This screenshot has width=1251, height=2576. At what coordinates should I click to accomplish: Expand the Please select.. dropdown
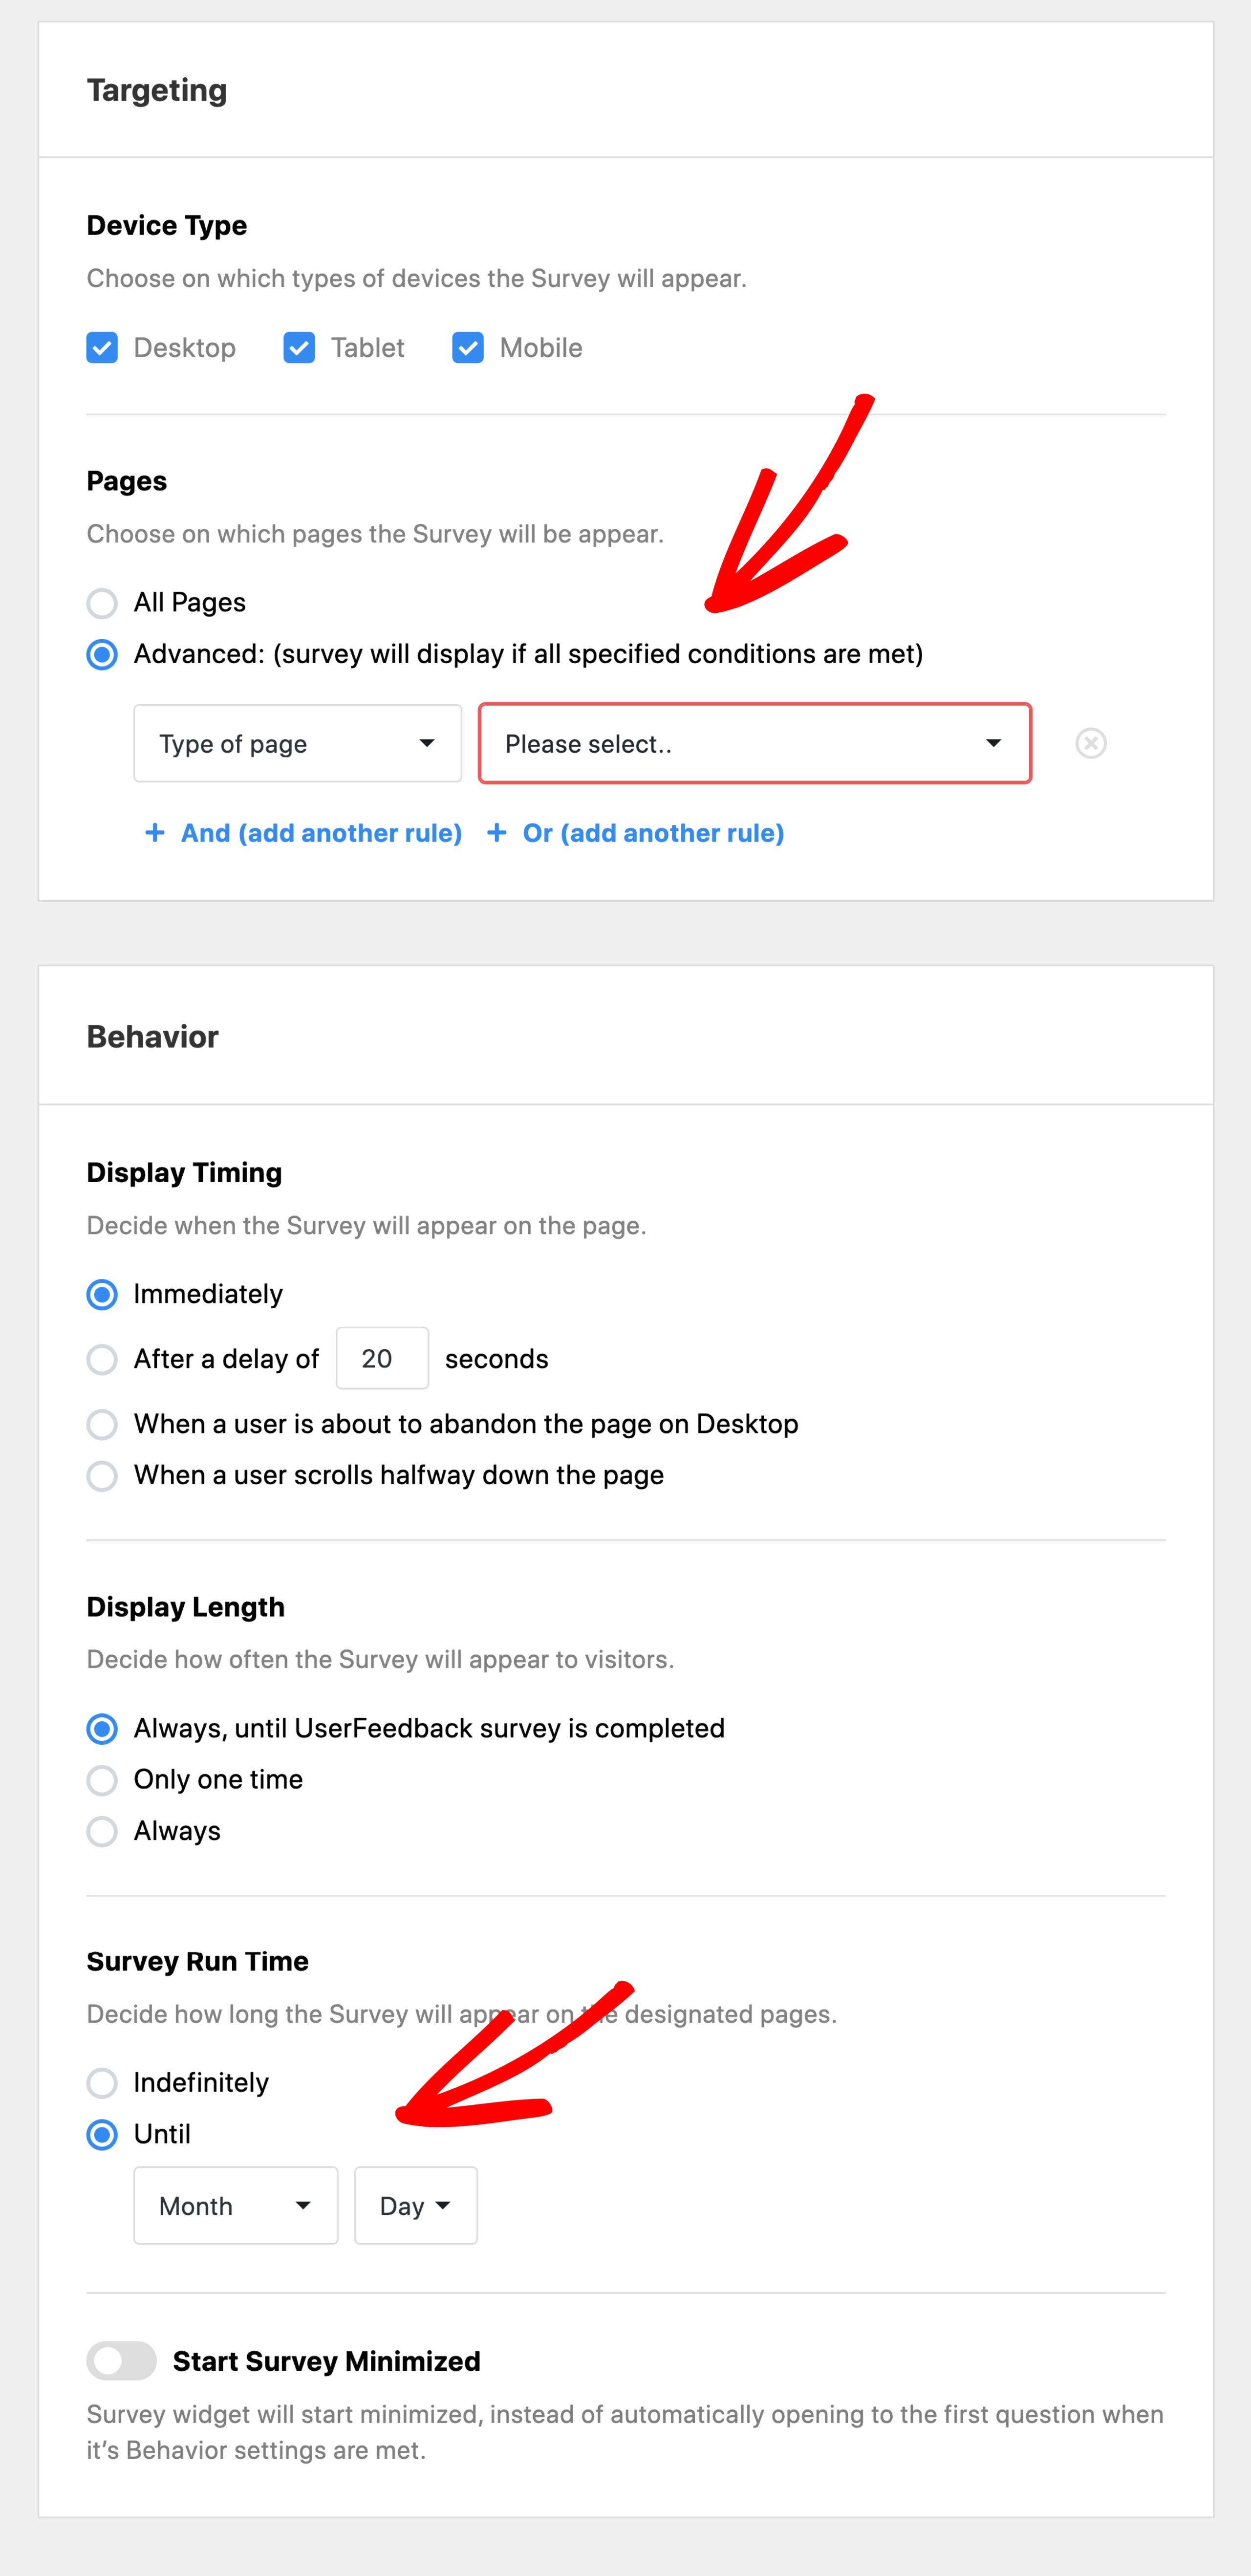tap(755, 743)
